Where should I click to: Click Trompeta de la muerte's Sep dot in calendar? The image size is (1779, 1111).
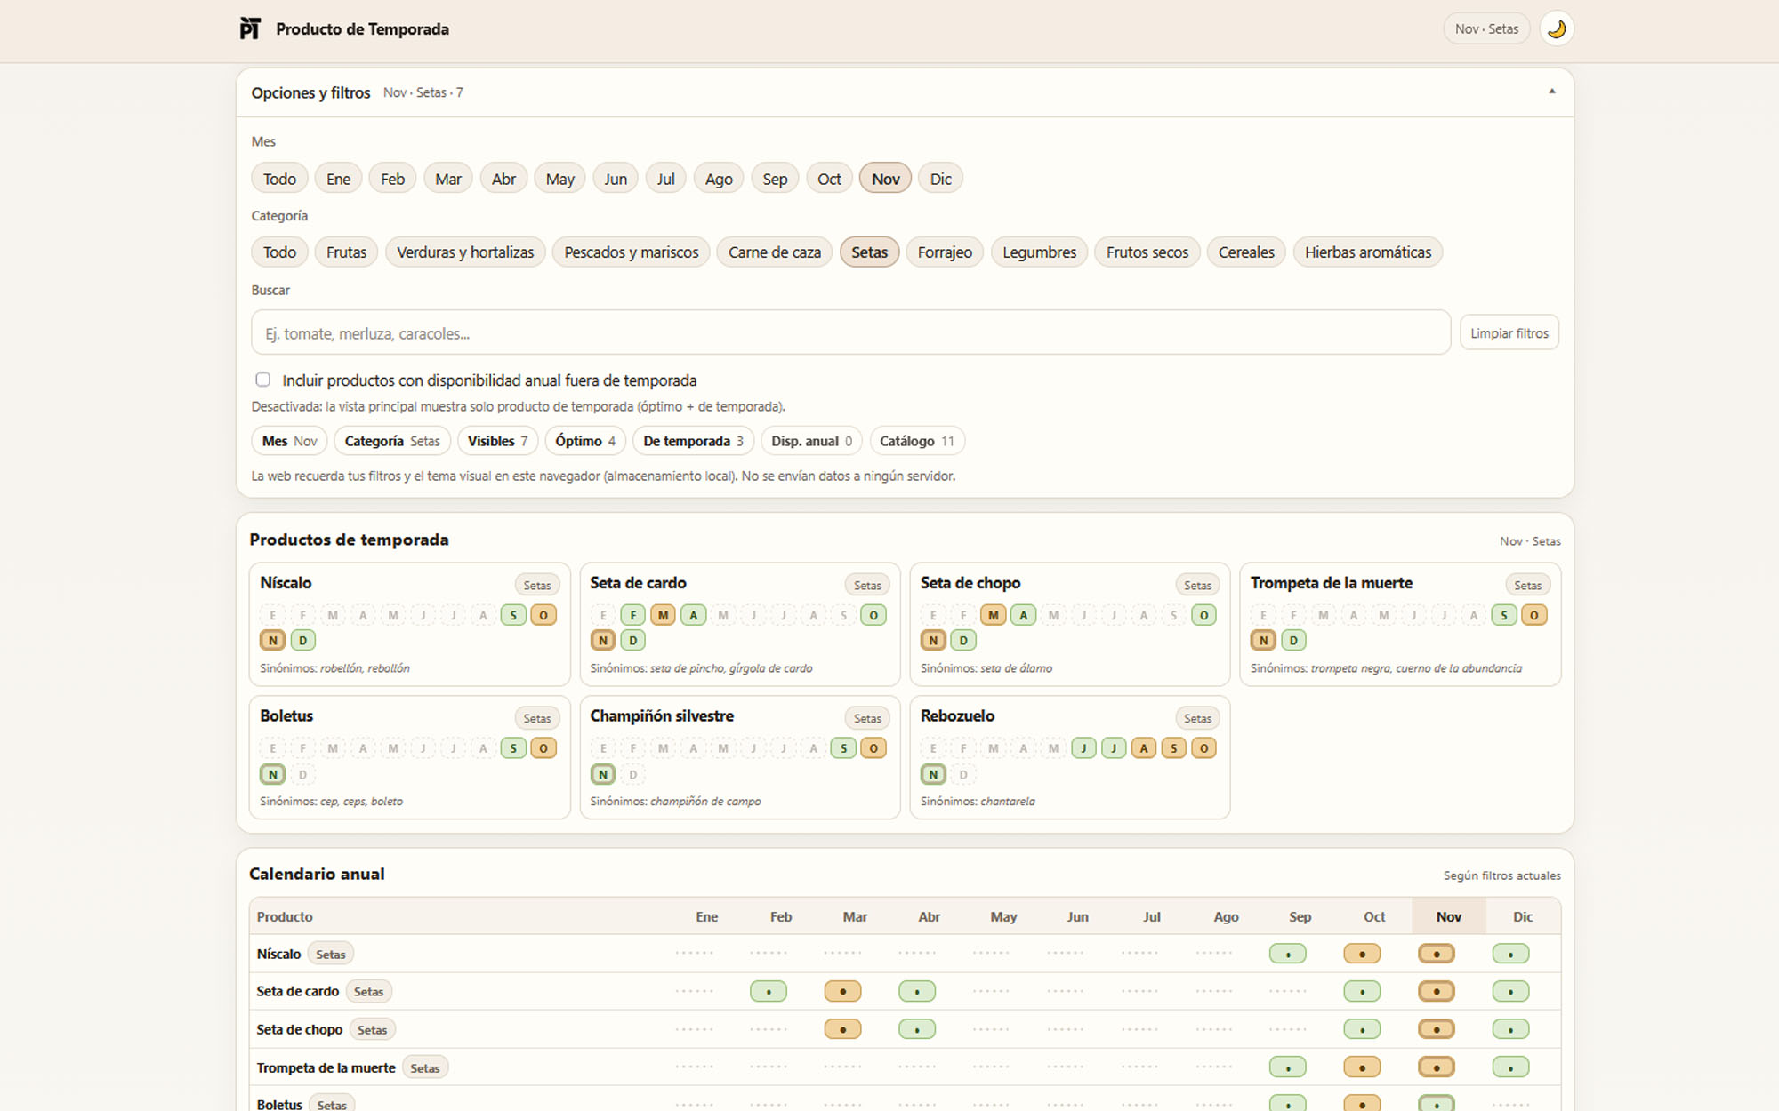click(x=1287, y=1067)
